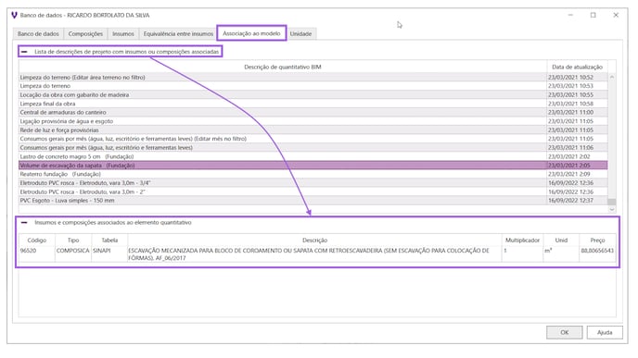Click the multiplier value 1 cell

[x=522, y=254]
